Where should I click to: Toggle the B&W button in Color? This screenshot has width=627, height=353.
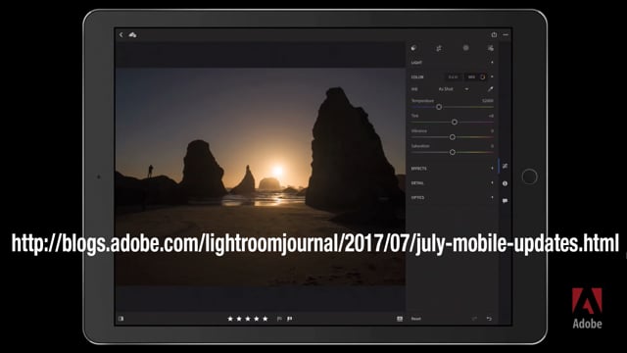[x=453, y=76]
